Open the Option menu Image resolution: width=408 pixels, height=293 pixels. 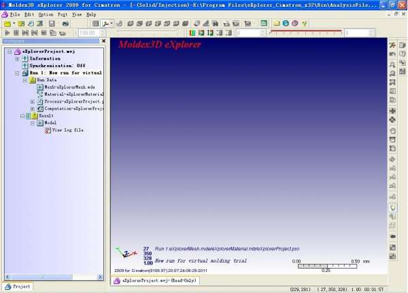tap(46, 14)
